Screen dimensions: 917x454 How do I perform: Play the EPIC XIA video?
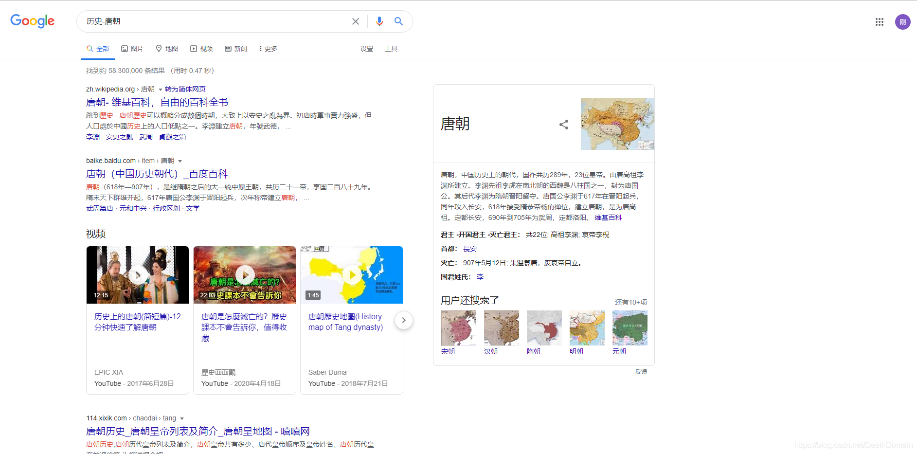pyautogui.click(x=138, y=275)
